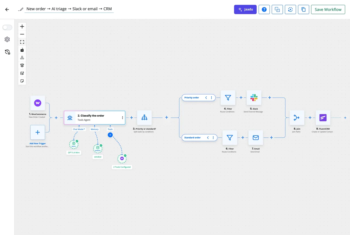Select the Slack Send Channel Message node
The image size is (350, 235).
coord(254,98)
